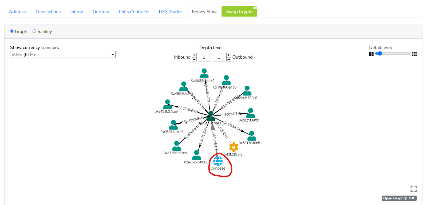
Task: Click the 0xa7358212ca person node
Action: 177,146
